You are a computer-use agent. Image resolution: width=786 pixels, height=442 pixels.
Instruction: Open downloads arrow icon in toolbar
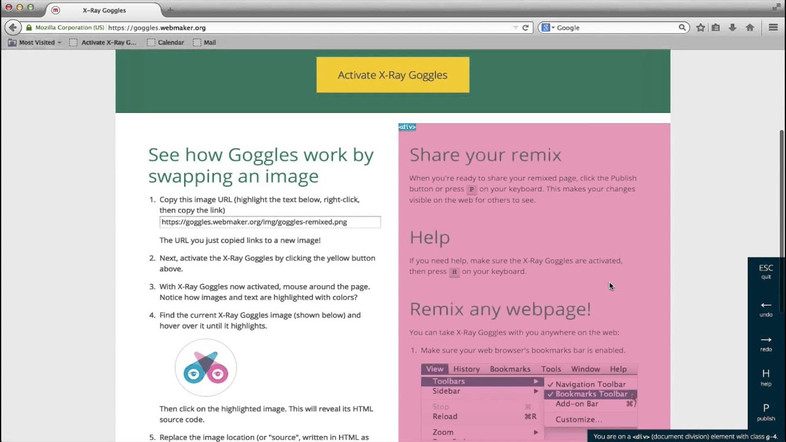point(733,28)
